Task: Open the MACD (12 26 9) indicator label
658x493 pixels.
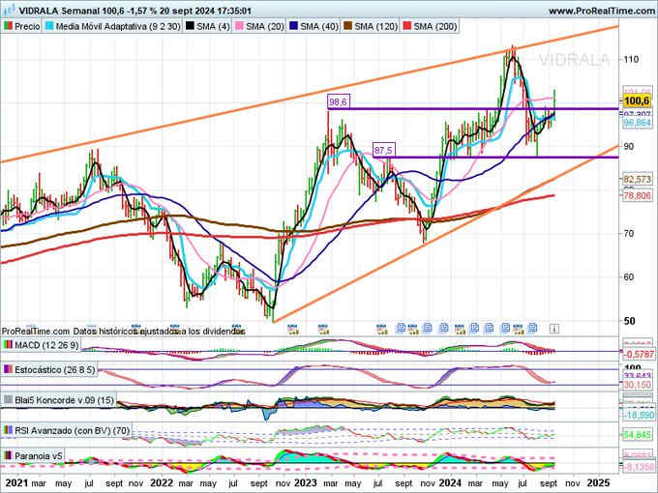Action: point(41,345)
